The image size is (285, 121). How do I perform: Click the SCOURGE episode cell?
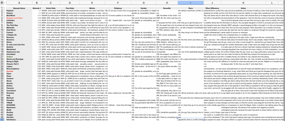(19, 105)
